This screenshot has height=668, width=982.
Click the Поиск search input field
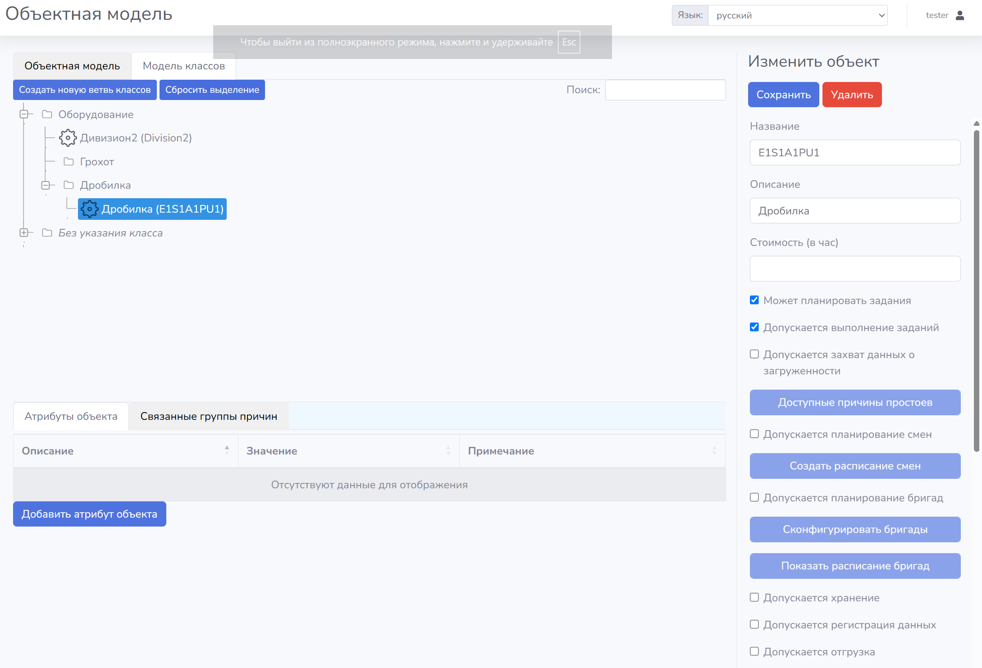(x=665, y=90)
